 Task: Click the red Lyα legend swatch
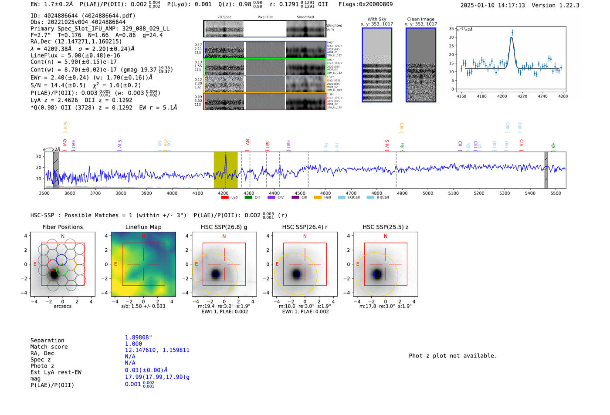[225, 197]
